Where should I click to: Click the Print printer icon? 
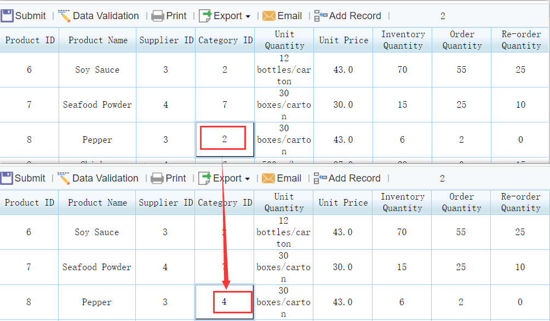pos(158,15)
